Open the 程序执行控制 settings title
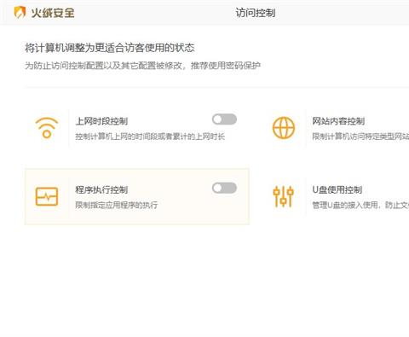409x337 pixels. coord(101,189)
